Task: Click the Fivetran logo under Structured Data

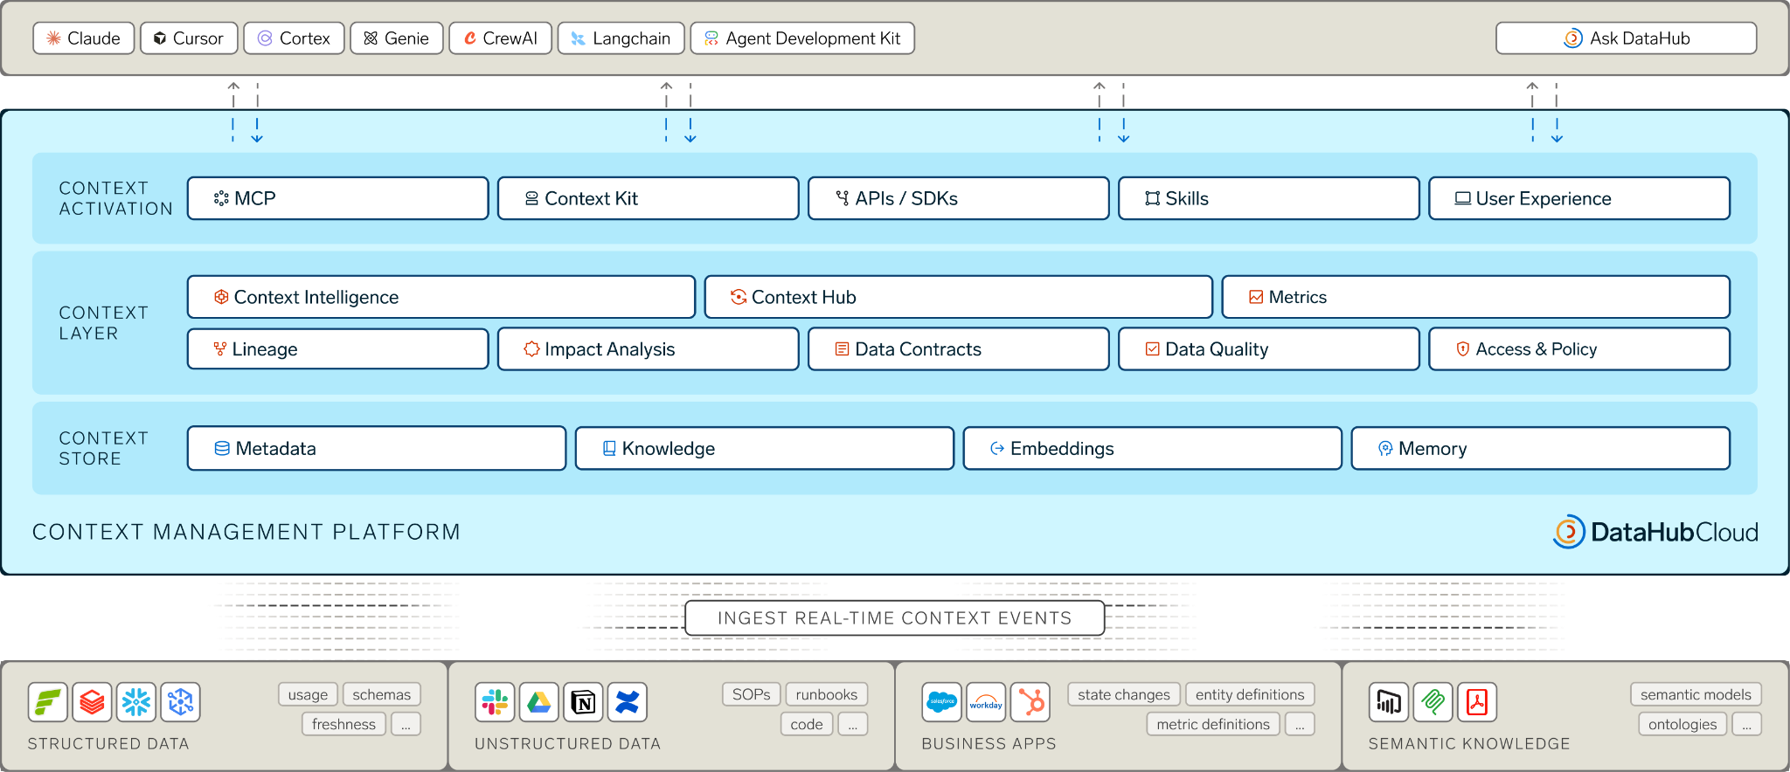Action: [x=48, y=702]
